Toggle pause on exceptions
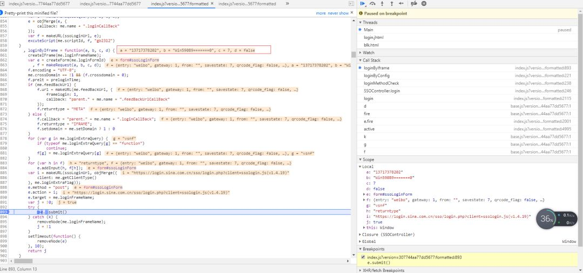 coord(424,3)
